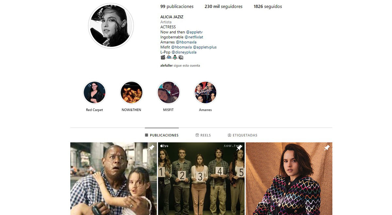This screenshot has width=392, height=215.
Task: View the 1826 seguidos list
Action: tap(268, 7)
